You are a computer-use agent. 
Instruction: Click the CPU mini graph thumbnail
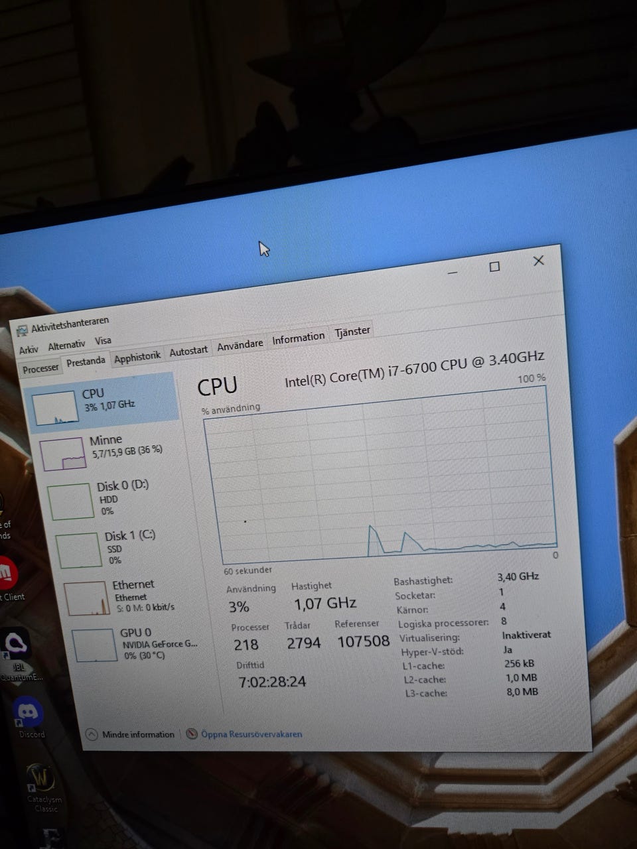tap(55, 408)
